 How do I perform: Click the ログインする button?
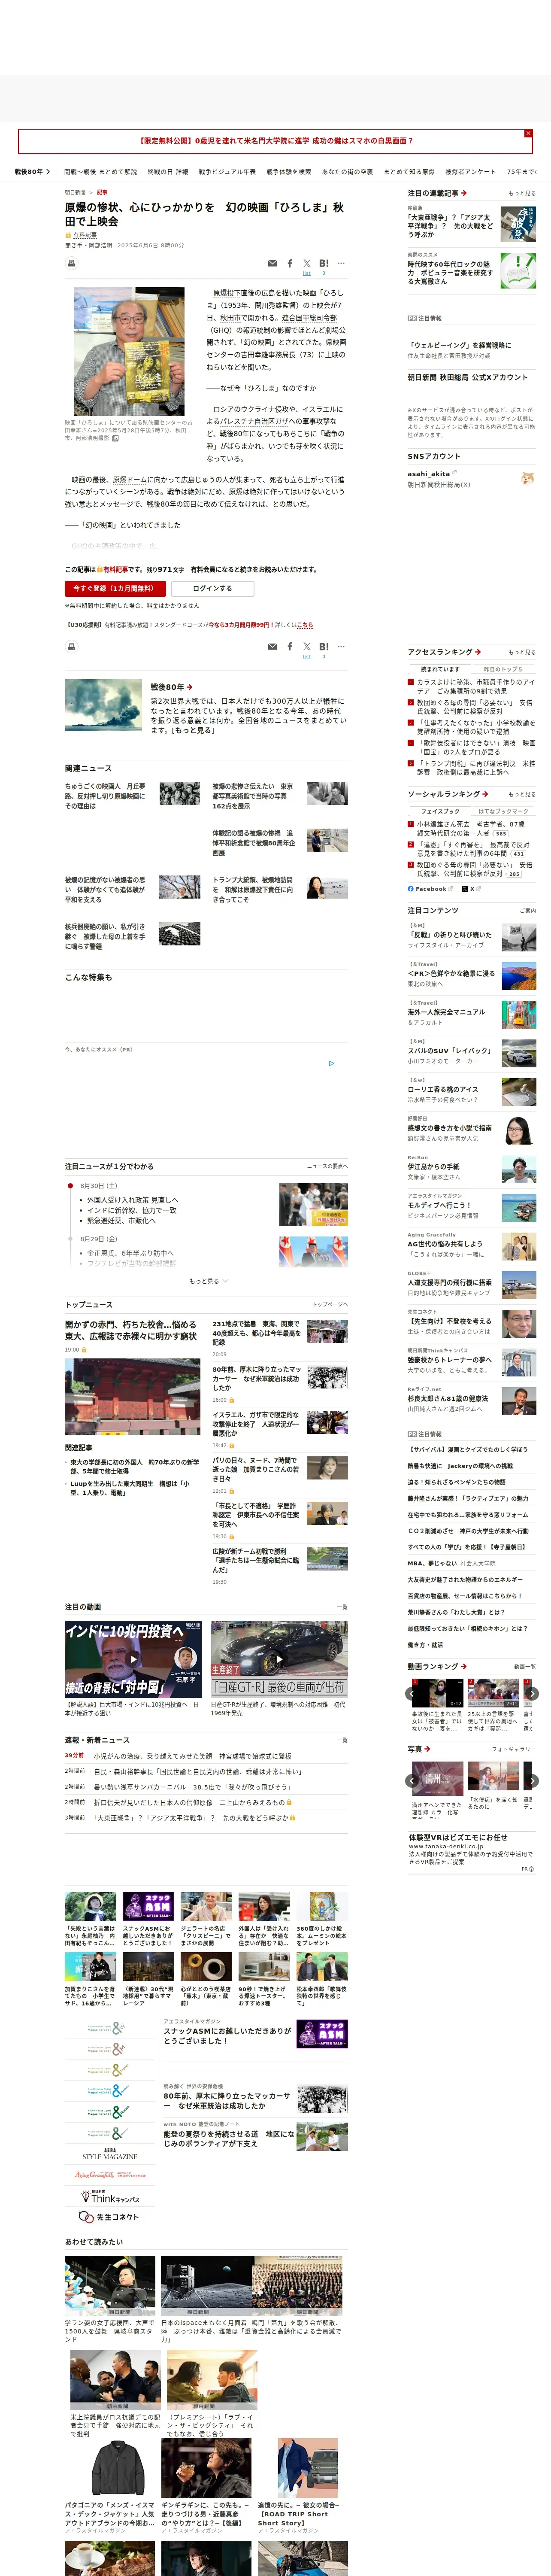click(x=212, y=588)
